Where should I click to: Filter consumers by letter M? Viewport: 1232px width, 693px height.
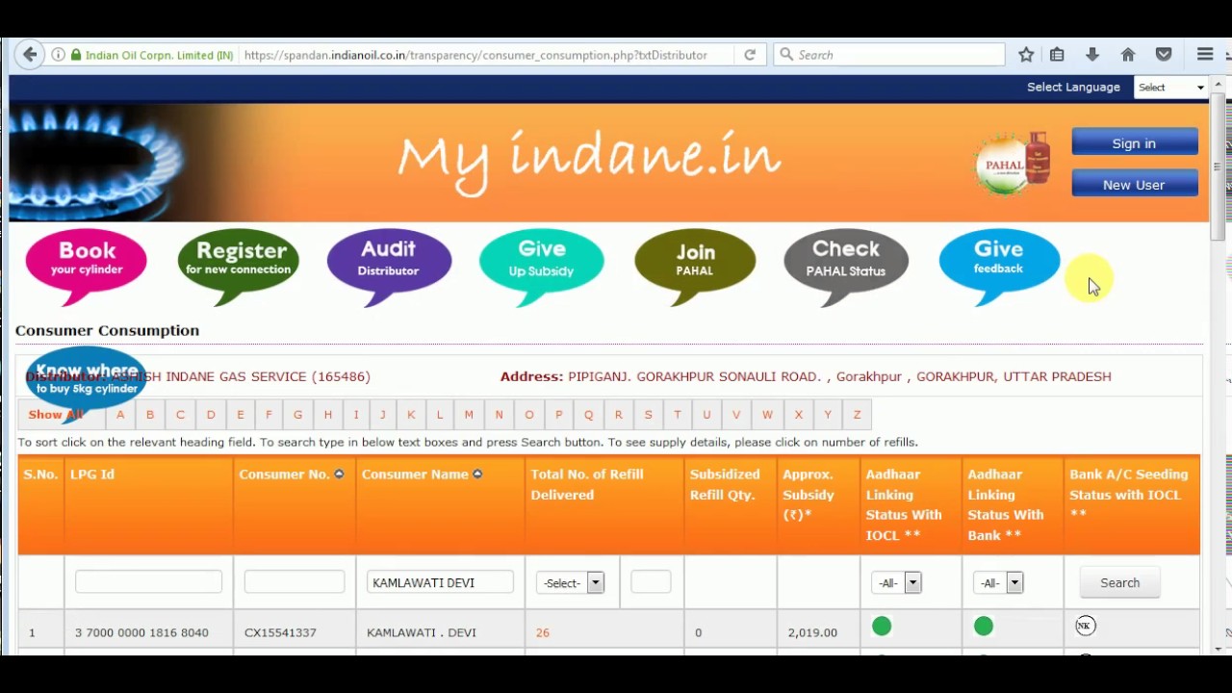[469, 415]
